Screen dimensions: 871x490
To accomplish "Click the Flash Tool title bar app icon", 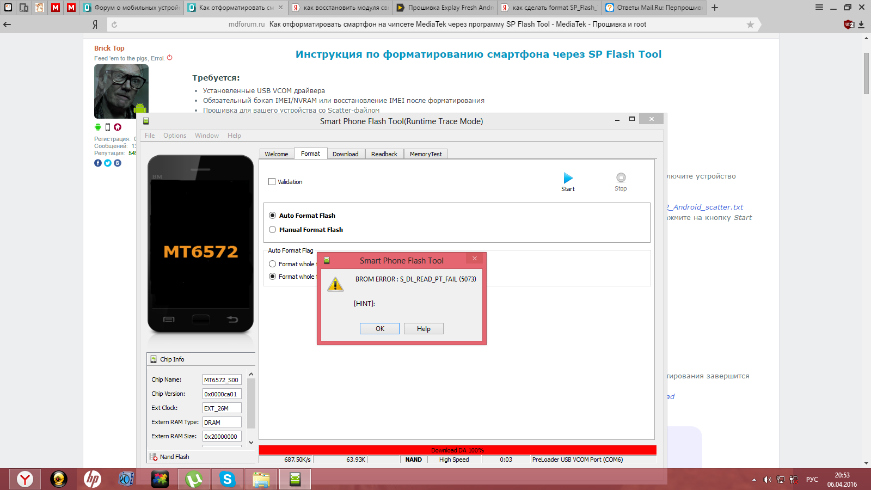I will click(146, 121).
